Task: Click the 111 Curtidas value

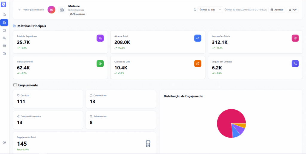Action: tap(21, 102)
